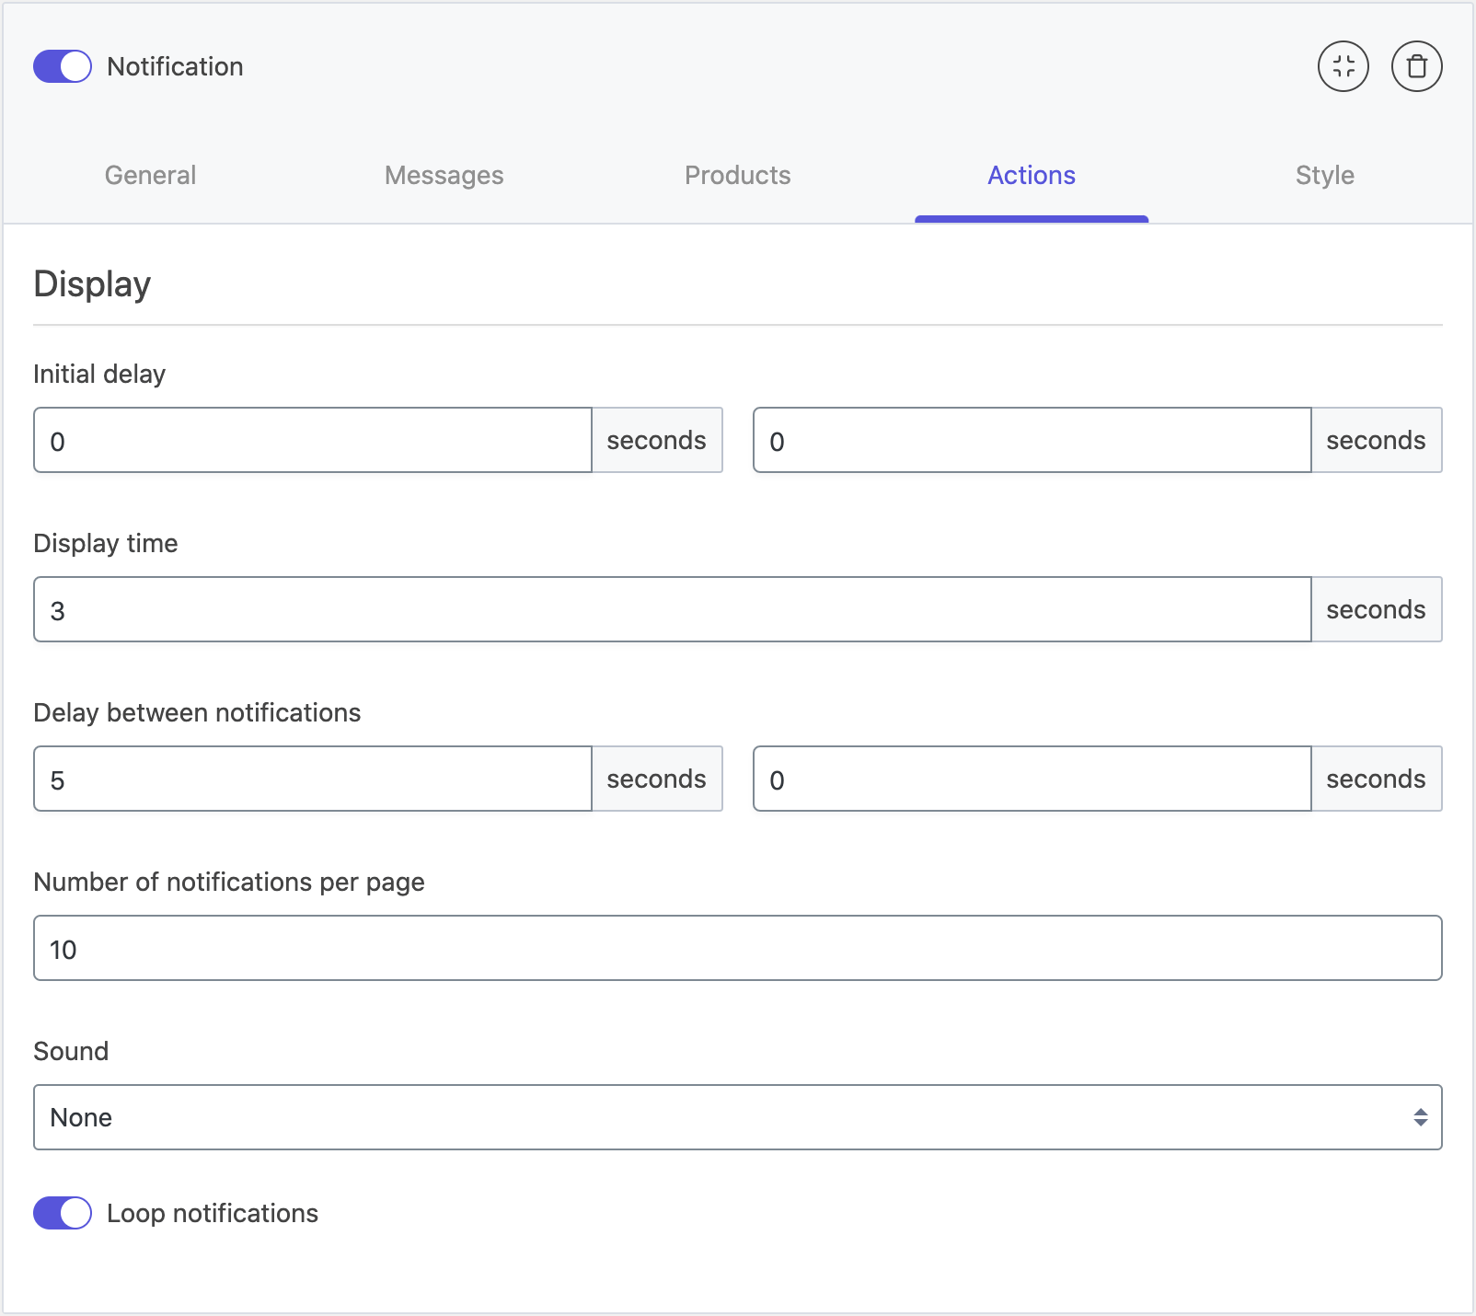This screenshot has width=1476, height=1316.
Task: Click the Notification title label
Action: click(175, 66)
